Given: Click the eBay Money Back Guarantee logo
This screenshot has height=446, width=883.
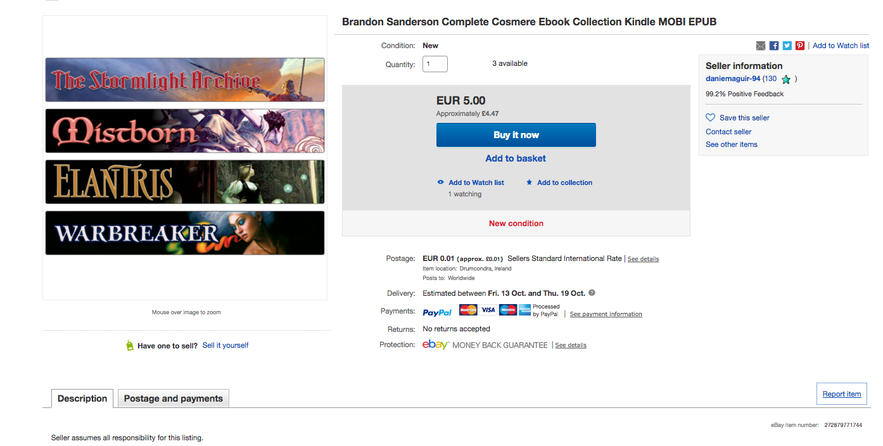Looking at the screenshot, I should pos(436,345).
